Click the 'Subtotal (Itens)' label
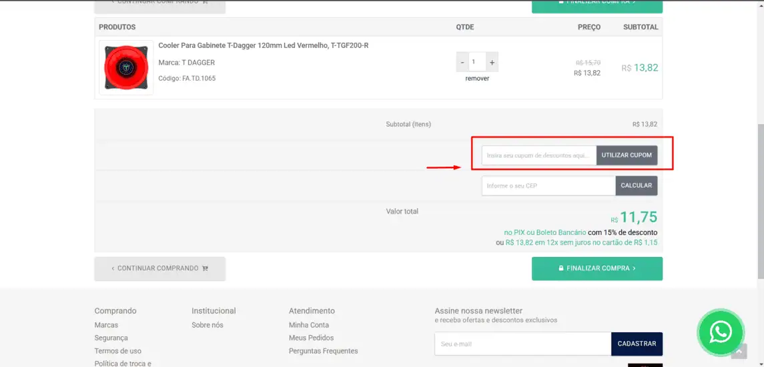The height and width of the screenshot is (367, 764). [408, 125]
